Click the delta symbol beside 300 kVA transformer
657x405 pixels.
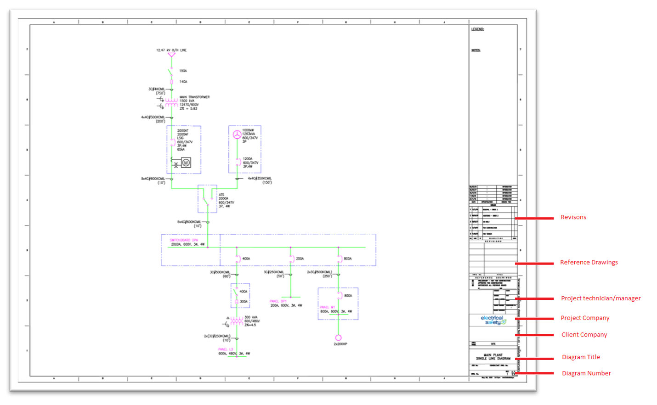(228, 318)
